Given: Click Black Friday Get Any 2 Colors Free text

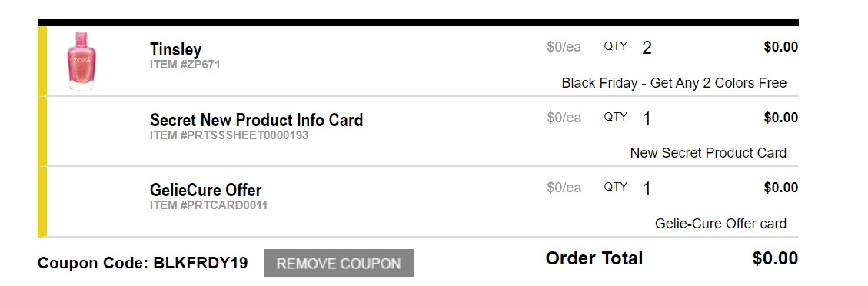Looking at the screenshot, I should click(673, 84).
